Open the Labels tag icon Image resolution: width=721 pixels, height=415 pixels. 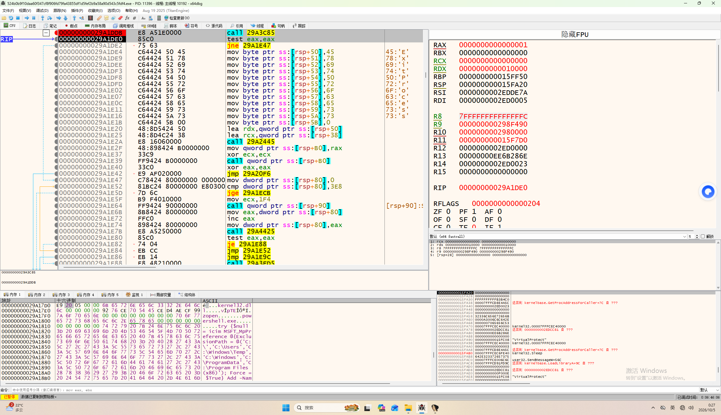click(x=113, y=18)
